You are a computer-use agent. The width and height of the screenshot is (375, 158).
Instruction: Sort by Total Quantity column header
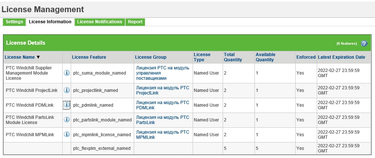tap(233, 57)
